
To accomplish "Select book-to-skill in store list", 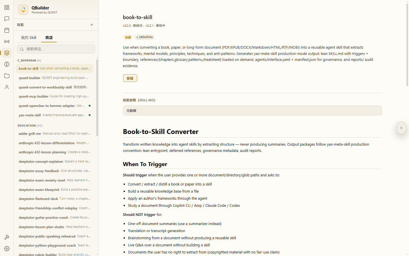I will pyautogui.click(x=55, y=69).
